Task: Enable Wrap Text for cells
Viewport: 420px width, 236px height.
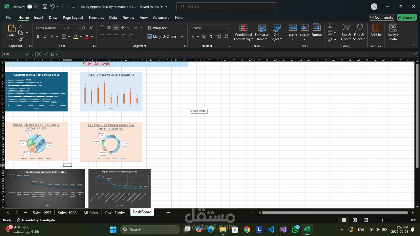Action: [158, 28]
